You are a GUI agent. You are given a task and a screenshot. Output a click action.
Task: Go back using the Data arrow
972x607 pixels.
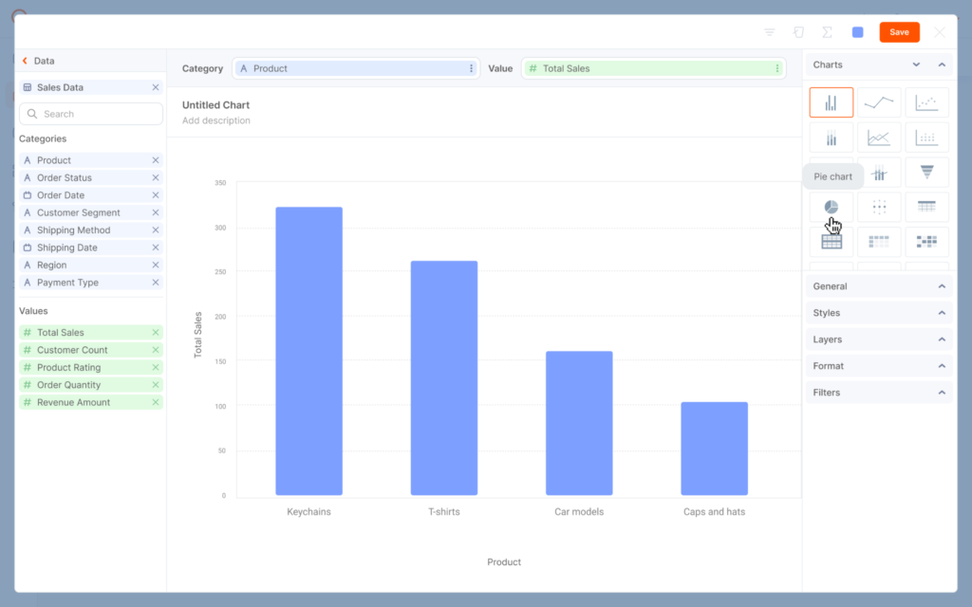pos(25,61)
